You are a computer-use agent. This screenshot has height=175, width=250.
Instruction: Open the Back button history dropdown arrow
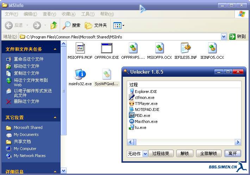[x=27, y=25]
